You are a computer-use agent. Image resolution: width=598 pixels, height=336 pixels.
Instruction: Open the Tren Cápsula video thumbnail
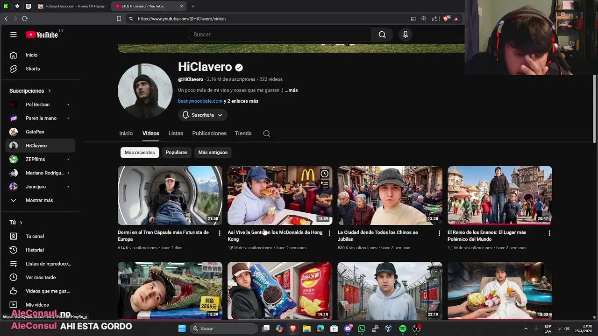170,196
